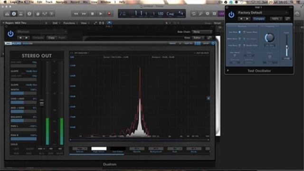
Task: Open the Library panel icon in Logic toolbar
Action: [x=7, y=14]
